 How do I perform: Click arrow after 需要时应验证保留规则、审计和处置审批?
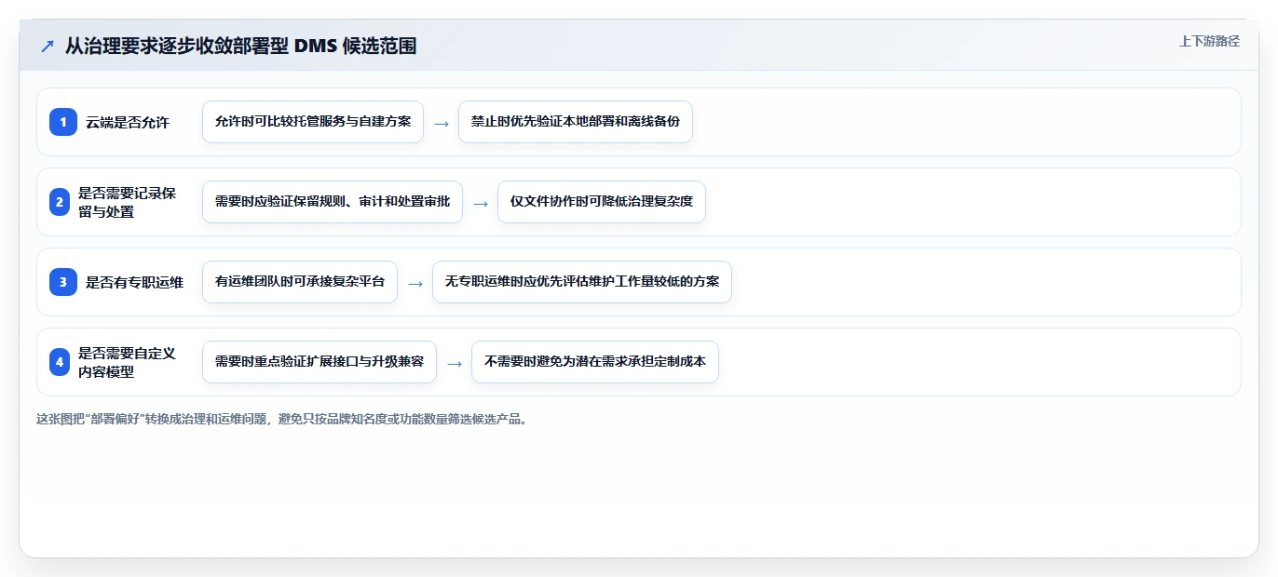(481, 203)
